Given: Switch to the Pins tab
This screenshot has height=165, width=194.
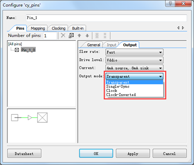Looking at the screenshot, I should pyautogui.click(x=20, y=28).
